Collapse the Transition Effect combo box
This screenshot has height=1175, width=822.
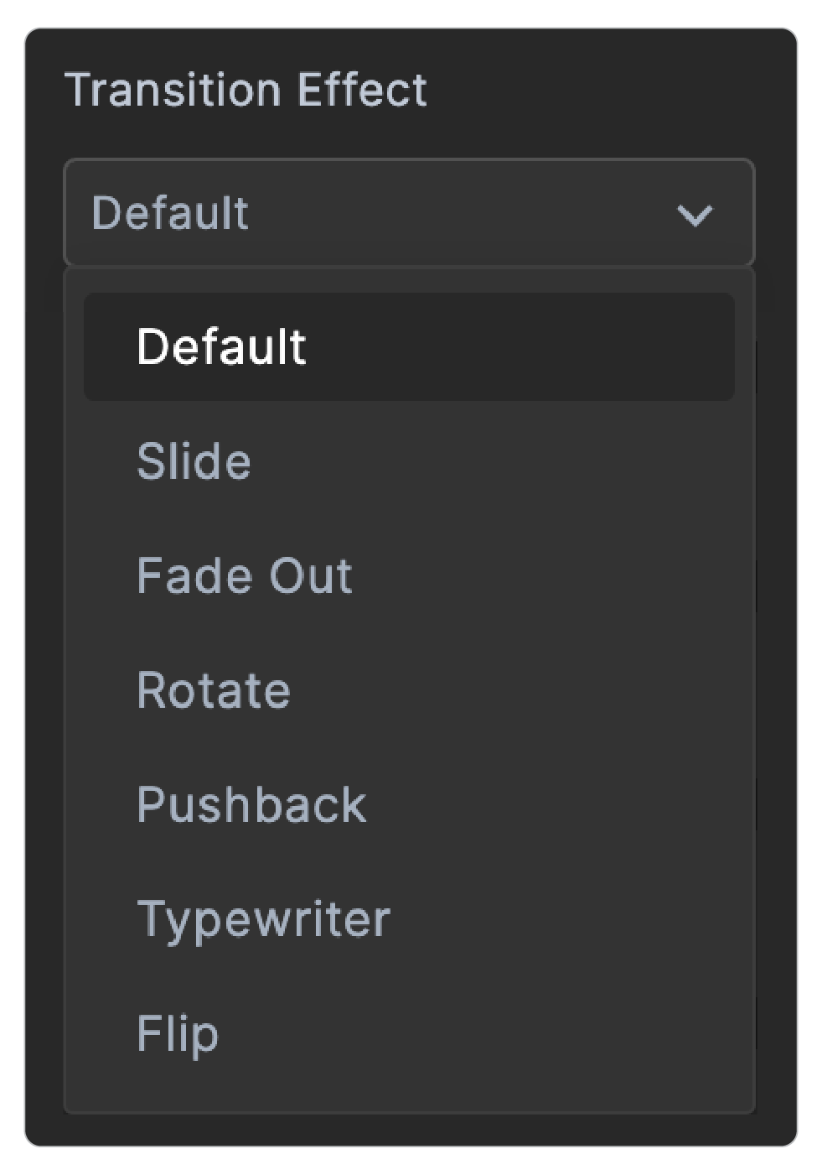pos(409,213)
